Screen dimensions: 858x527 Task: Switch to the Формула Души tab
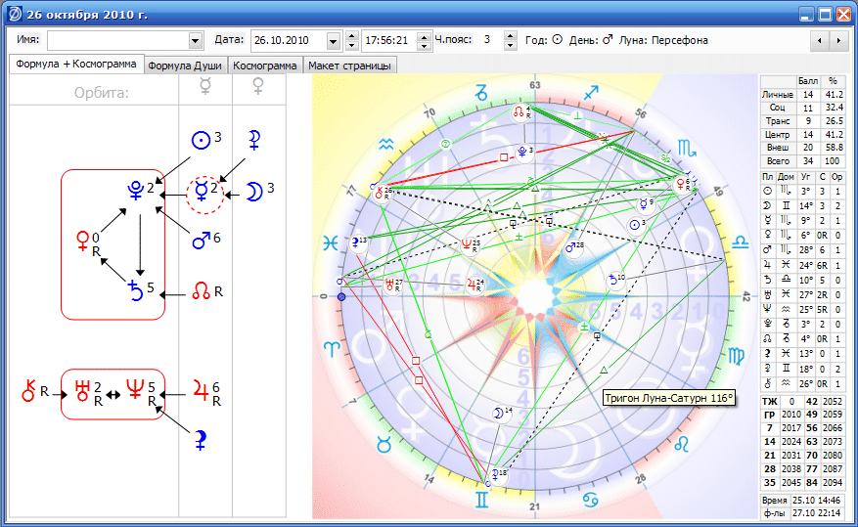click(187, 66)
